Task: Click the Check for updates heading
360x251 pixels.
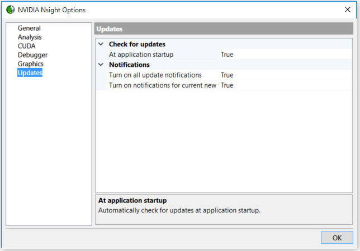Action: pos(137,44)
